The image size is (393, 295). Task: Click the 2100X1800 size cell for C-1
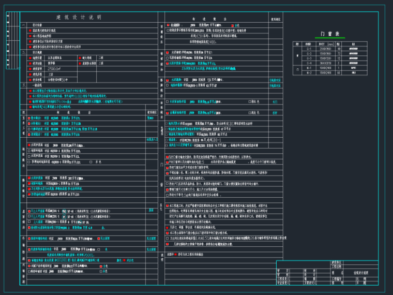(324, 48)
